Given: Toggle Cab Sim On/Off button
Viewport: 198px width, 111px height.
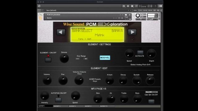Looking at the screenshot, I should coord(151,101).
